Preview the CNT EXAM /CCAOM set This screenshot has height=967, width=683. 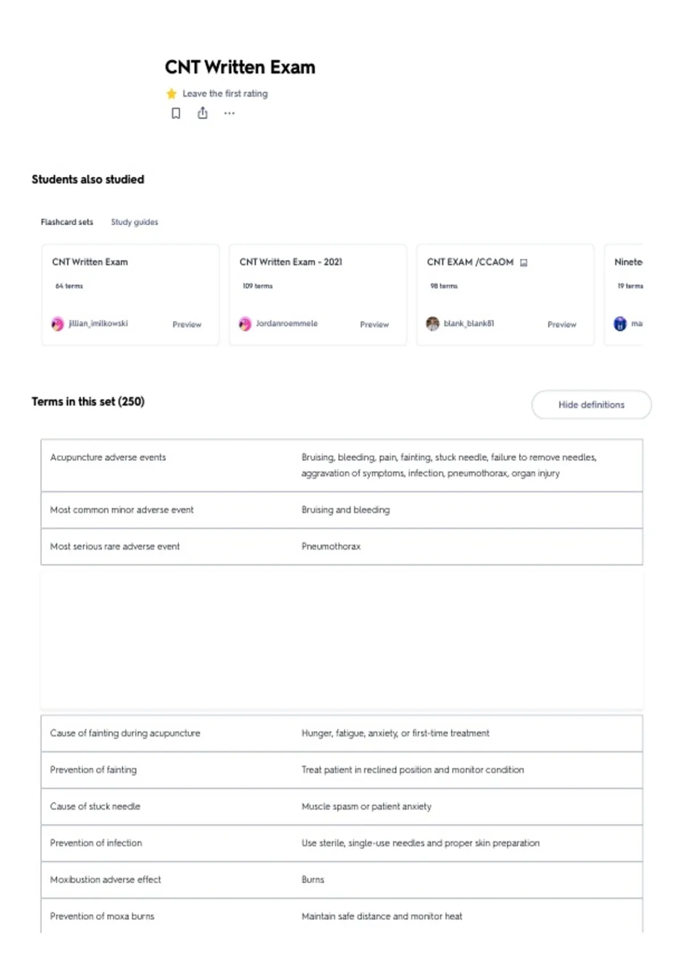tap(562, 324)
